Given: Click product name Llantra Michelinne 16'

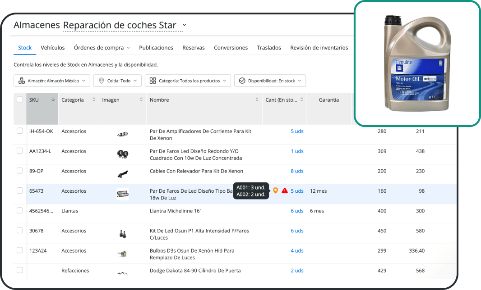Looking at the screenshot, I should 175,211.
